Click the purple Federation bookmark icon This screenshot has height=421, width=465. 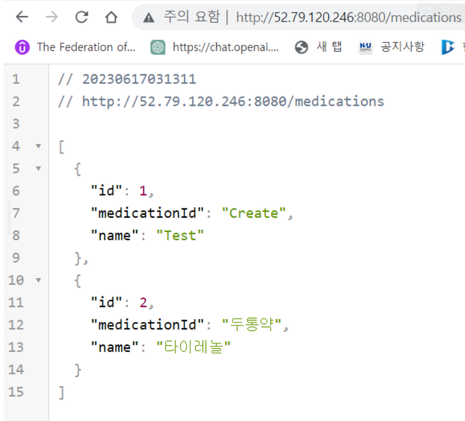point(22,47)
